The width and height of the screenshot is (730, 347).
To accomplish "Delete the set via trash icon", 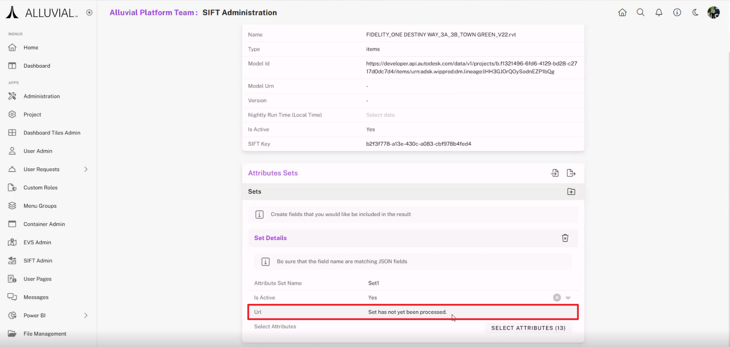I will click(565, 238).
